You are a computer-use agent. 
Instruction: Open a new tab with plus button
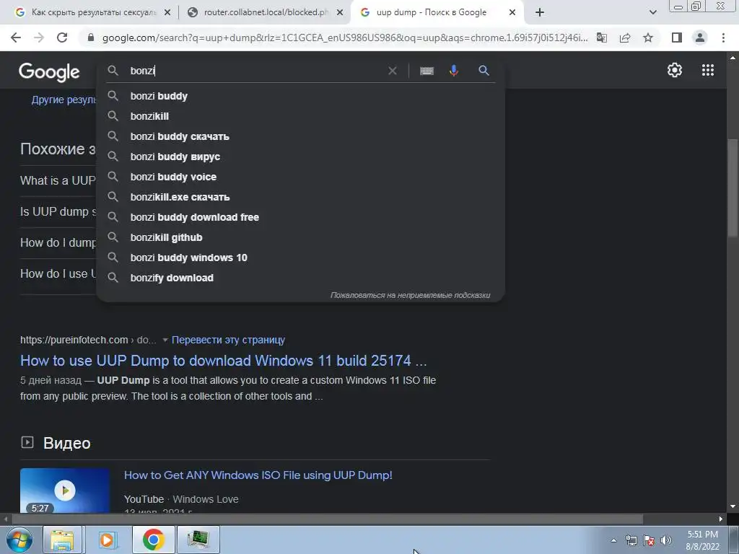click(x=540, y=12)
